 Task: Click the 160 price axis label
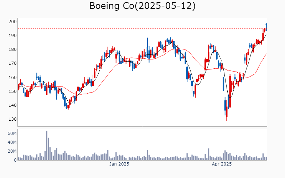tap(12, 77)
